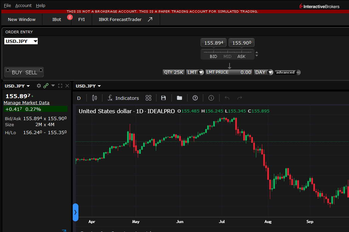349x232 pixels.
Task: Open the Manage Market Data link
Action: 26,103
